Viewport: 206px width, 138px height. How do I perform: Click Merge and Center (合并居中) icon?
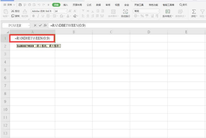click(x=113, y=12)
